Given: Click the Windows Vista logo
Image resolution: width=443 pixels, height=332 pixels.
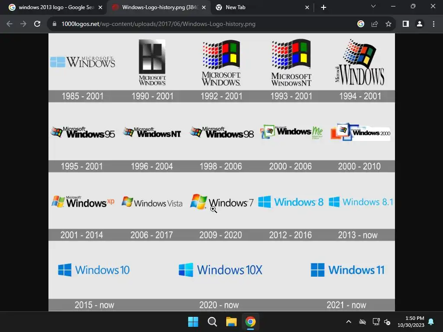Looking at the screenshot, I should 152,202.
